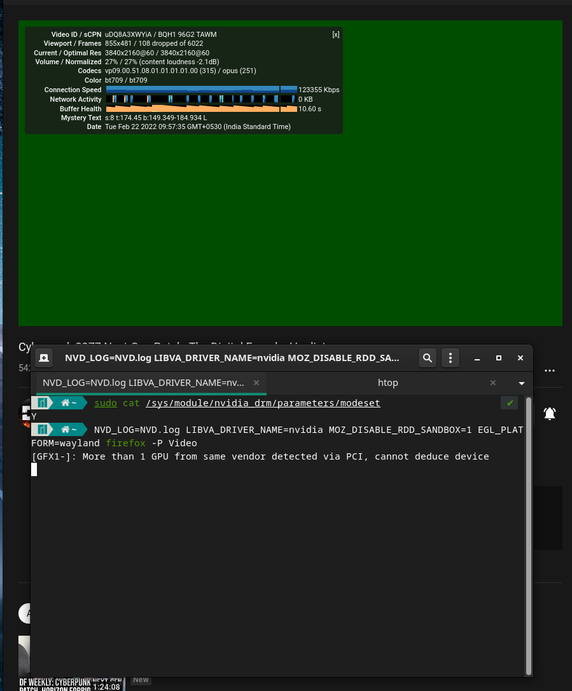Click the notification bell icon
Viewport: 572px width, 691px height.
coord(549,413)
